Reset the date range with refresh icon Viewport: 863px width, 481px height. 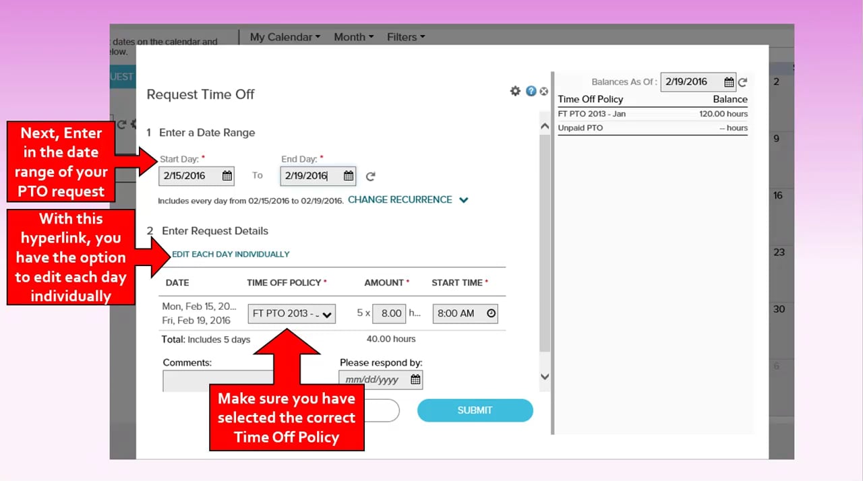click(x=370, y=177)
